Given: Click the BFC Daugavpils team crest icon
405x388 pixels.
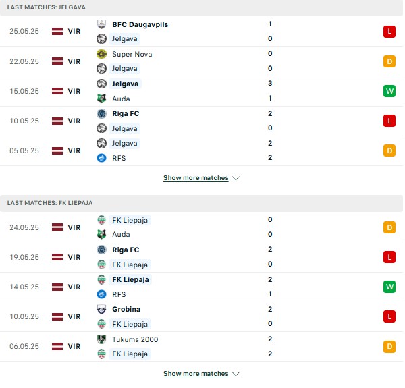Looking at the screenshot, I should pos(101,24).
